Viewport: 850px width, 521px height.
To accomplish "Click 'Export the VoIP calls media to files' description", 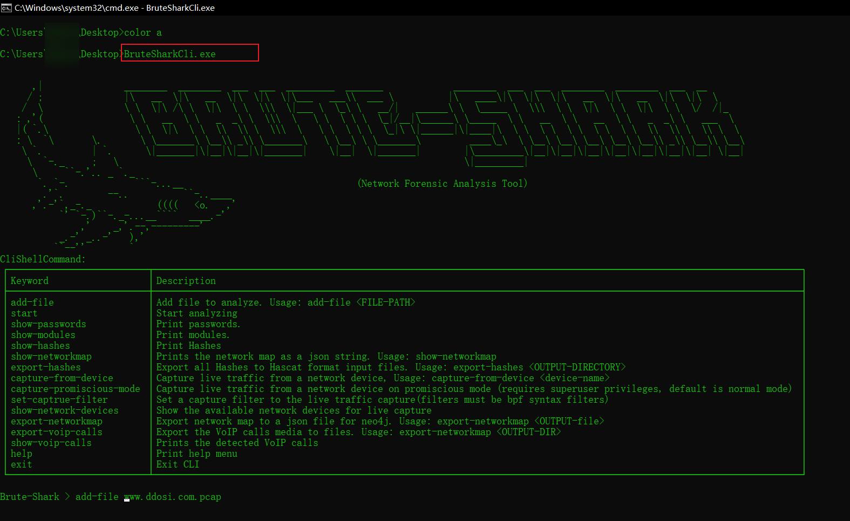I will [359, 432].
